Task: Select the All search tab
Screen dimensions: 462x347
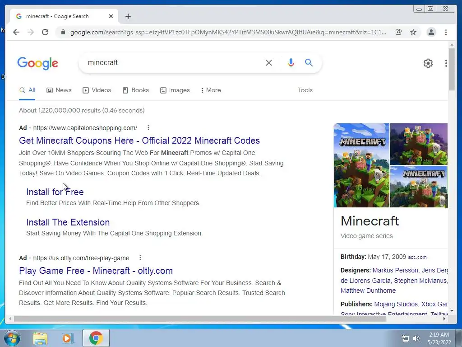Action: pyautogui.click(x=27, y=90)
